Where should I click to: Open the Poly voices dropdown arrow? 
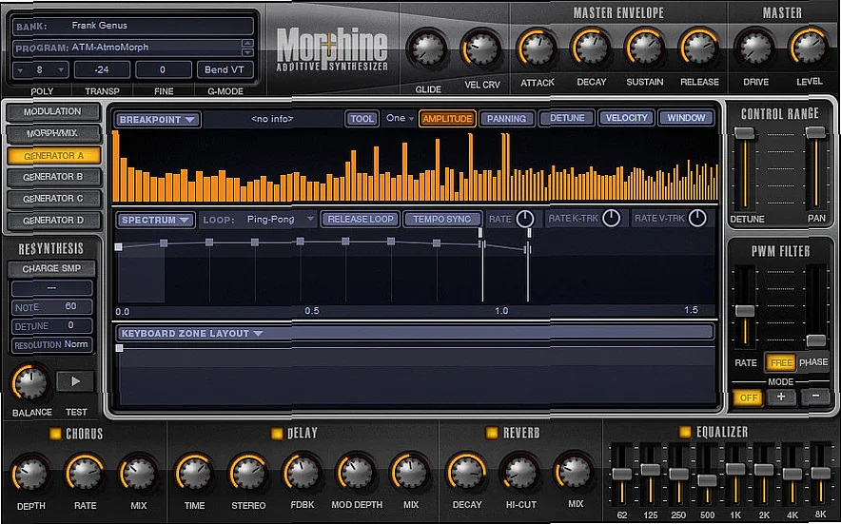pos(61,69)
